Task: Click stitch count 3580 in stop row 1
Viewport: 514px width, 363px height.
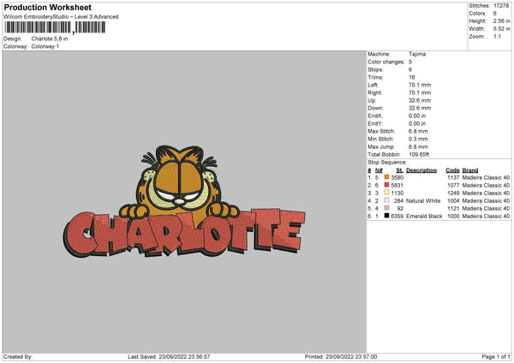Action: pyautogui.click(x=397, y=177)
